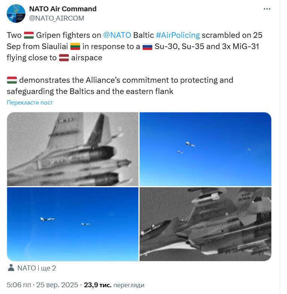
Task: Click the Latvian flag emoji before airspace
Action: coord(64,58)
